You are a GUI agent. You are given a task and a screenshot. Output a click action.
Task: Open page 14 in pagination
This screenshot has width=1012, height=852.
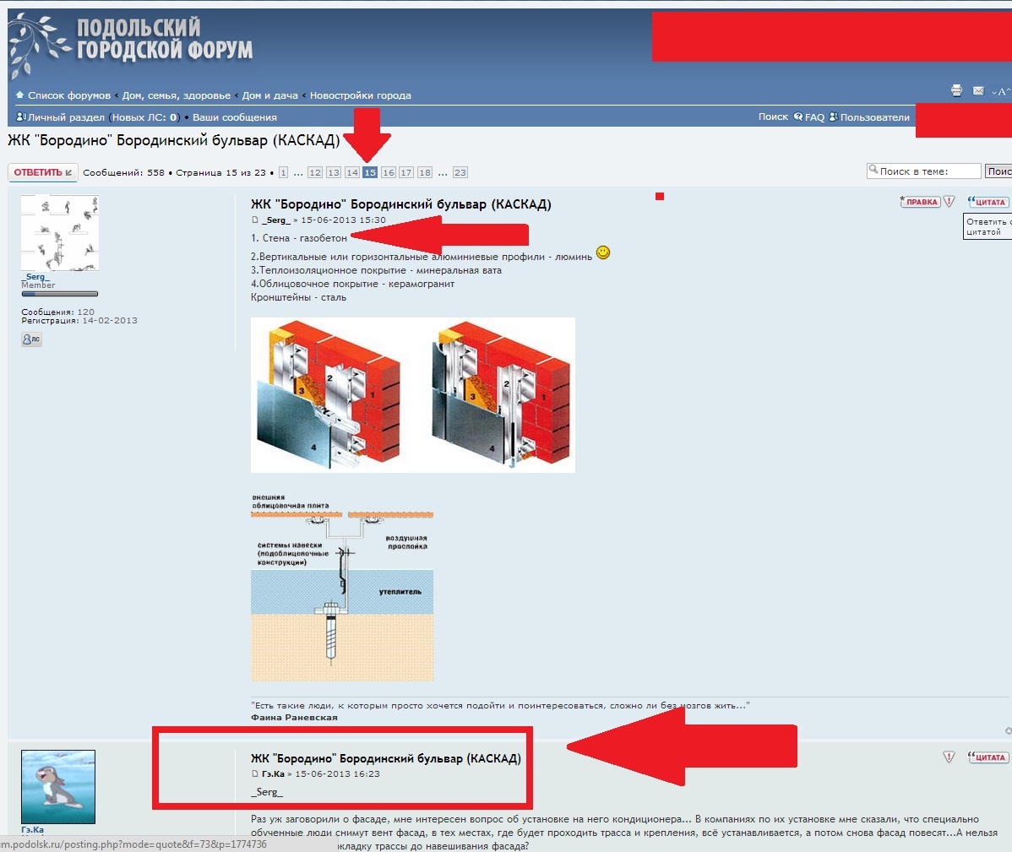pos(351,172)
